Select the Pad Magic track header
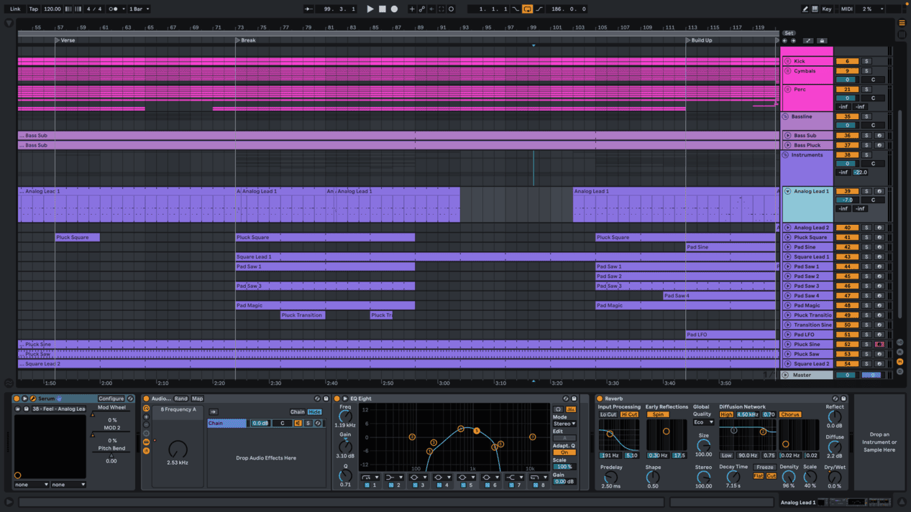 tap(807, 305)
